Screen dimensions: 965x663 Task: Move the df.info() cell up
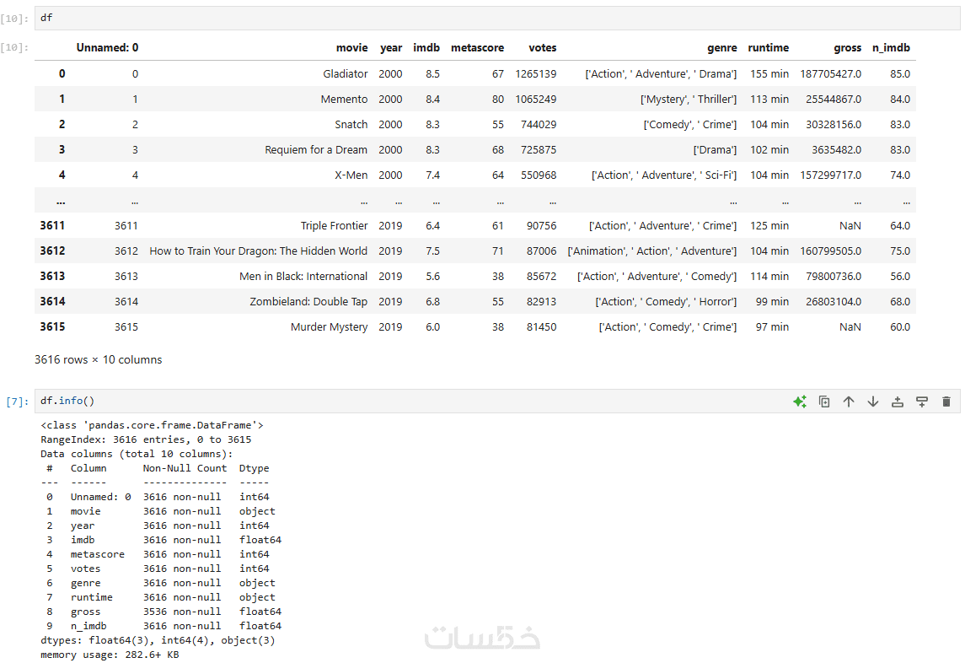[849, 402]
